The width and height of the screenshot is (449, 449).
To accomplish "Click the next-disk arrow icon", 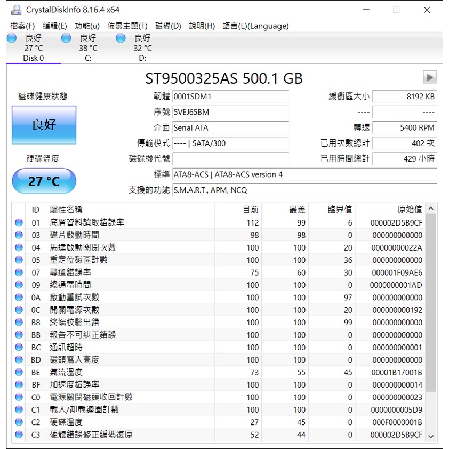I will click(430, 77).
